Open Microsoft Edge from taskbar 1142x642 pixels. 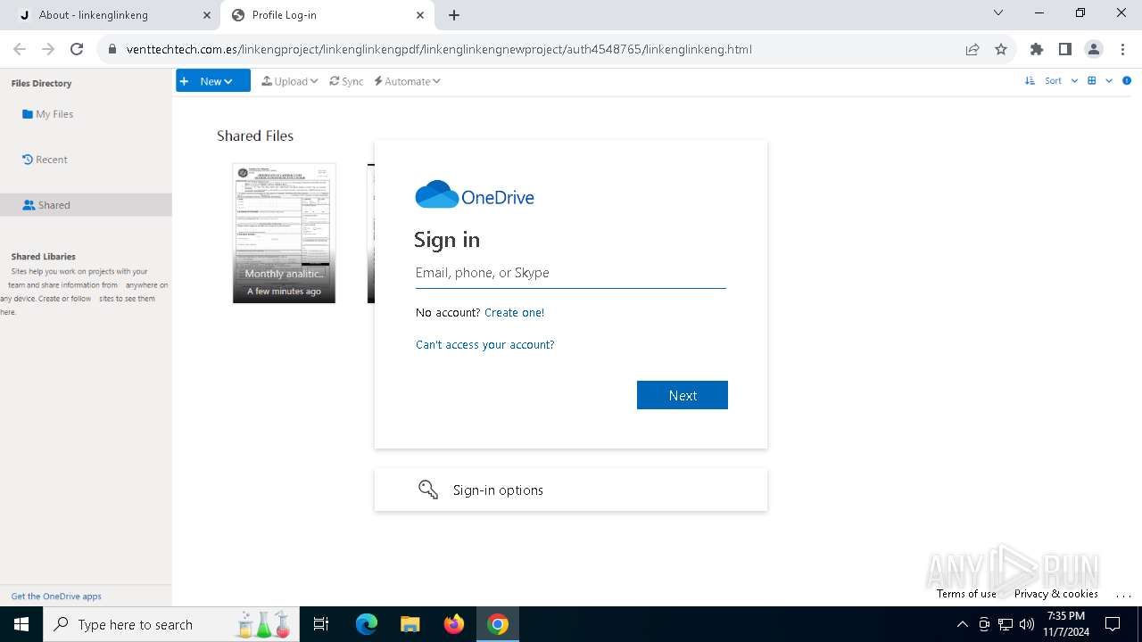[367, 624]
